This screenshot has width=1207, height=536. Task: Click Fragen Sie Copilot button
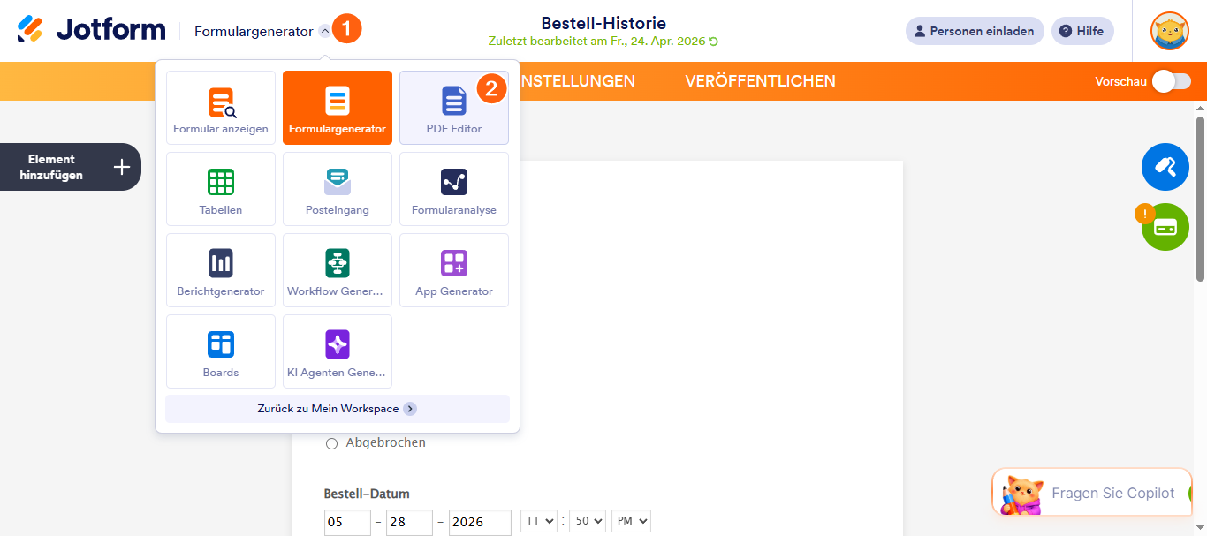coord(1092,493)
